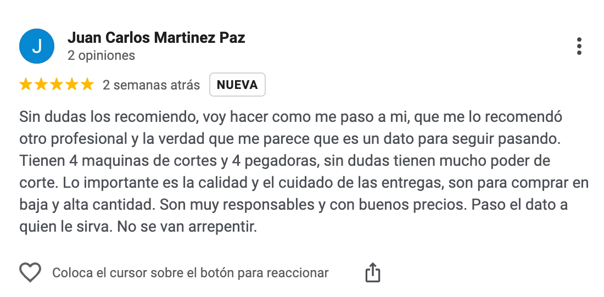Click the second yellow rating star

pos(41,85)
